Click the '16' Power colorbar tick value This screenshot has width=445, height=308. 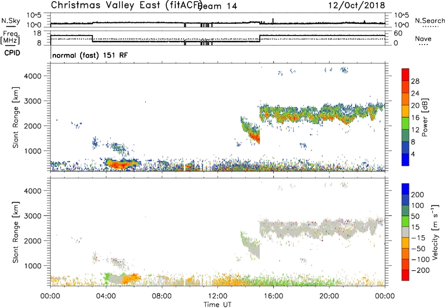pyautogui.click(x=415, y=118)
